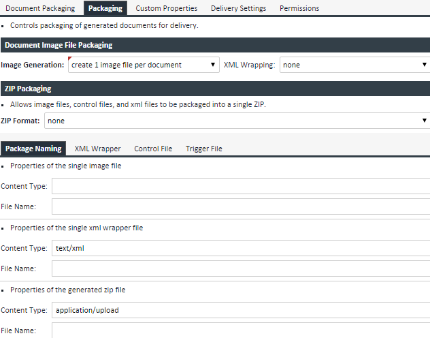Click the Content Type field containing text/xml
430x338 pixels.
coord(241,248)
